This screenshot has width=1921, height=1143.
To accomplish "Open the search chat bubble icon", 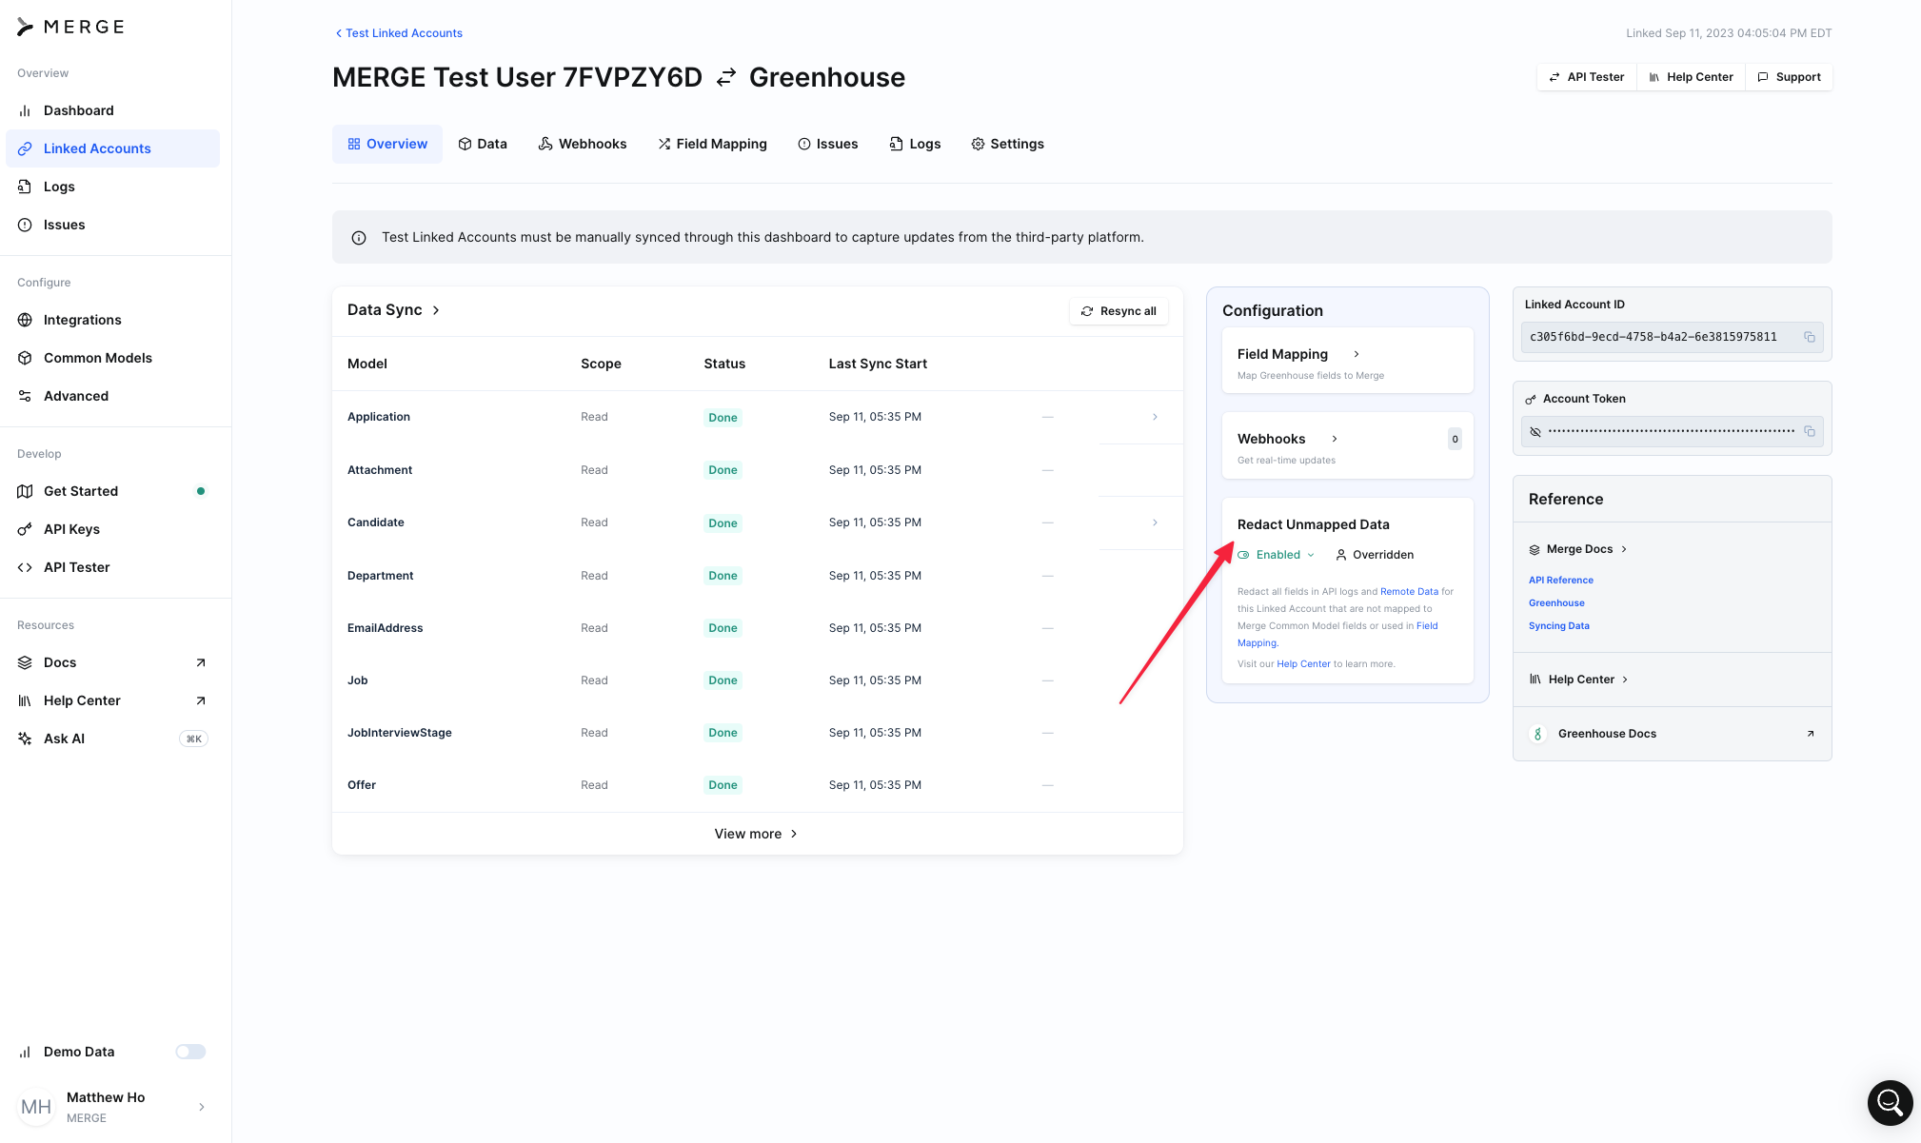I will [x=1890, y=1102].
